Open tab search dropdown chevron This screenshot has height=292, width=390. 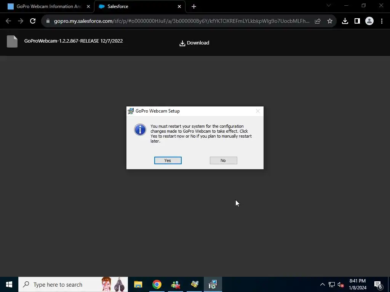click(329, 5)
